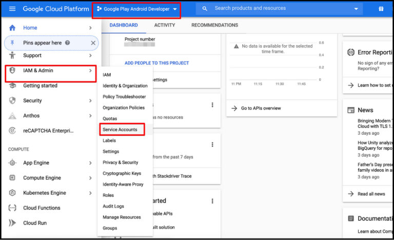Select Quotas in the submenu

[x=110, y=118]
